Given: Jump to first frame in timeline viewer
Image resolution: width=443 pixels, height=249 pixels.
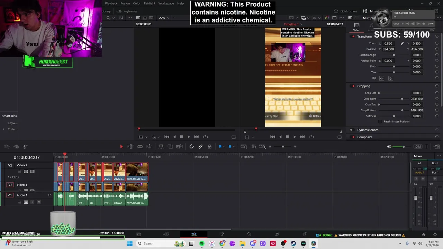Looking at the screenshot, I should 272,137.
